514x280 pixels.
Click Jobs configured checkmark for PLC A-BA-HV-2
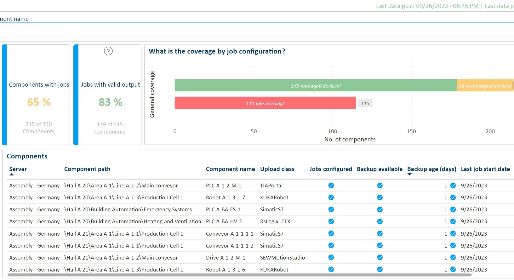pos(331,221)
